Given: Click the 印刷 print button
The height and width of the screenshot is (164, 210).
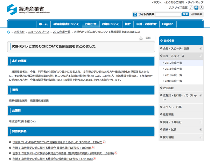Looking at the screenshot, I should coord(147,38).
